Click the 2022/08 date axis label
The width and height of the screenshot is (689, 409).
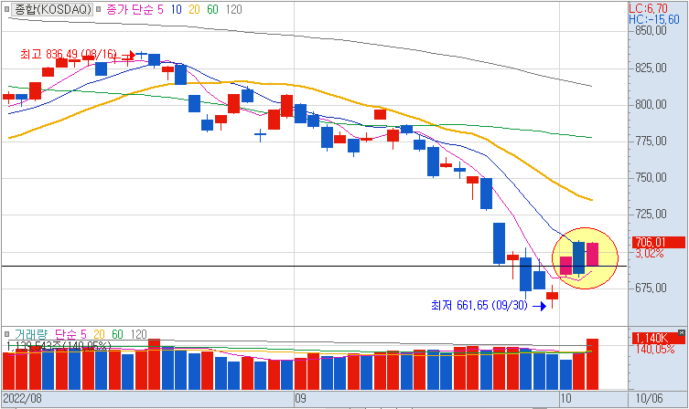(22, 398)
